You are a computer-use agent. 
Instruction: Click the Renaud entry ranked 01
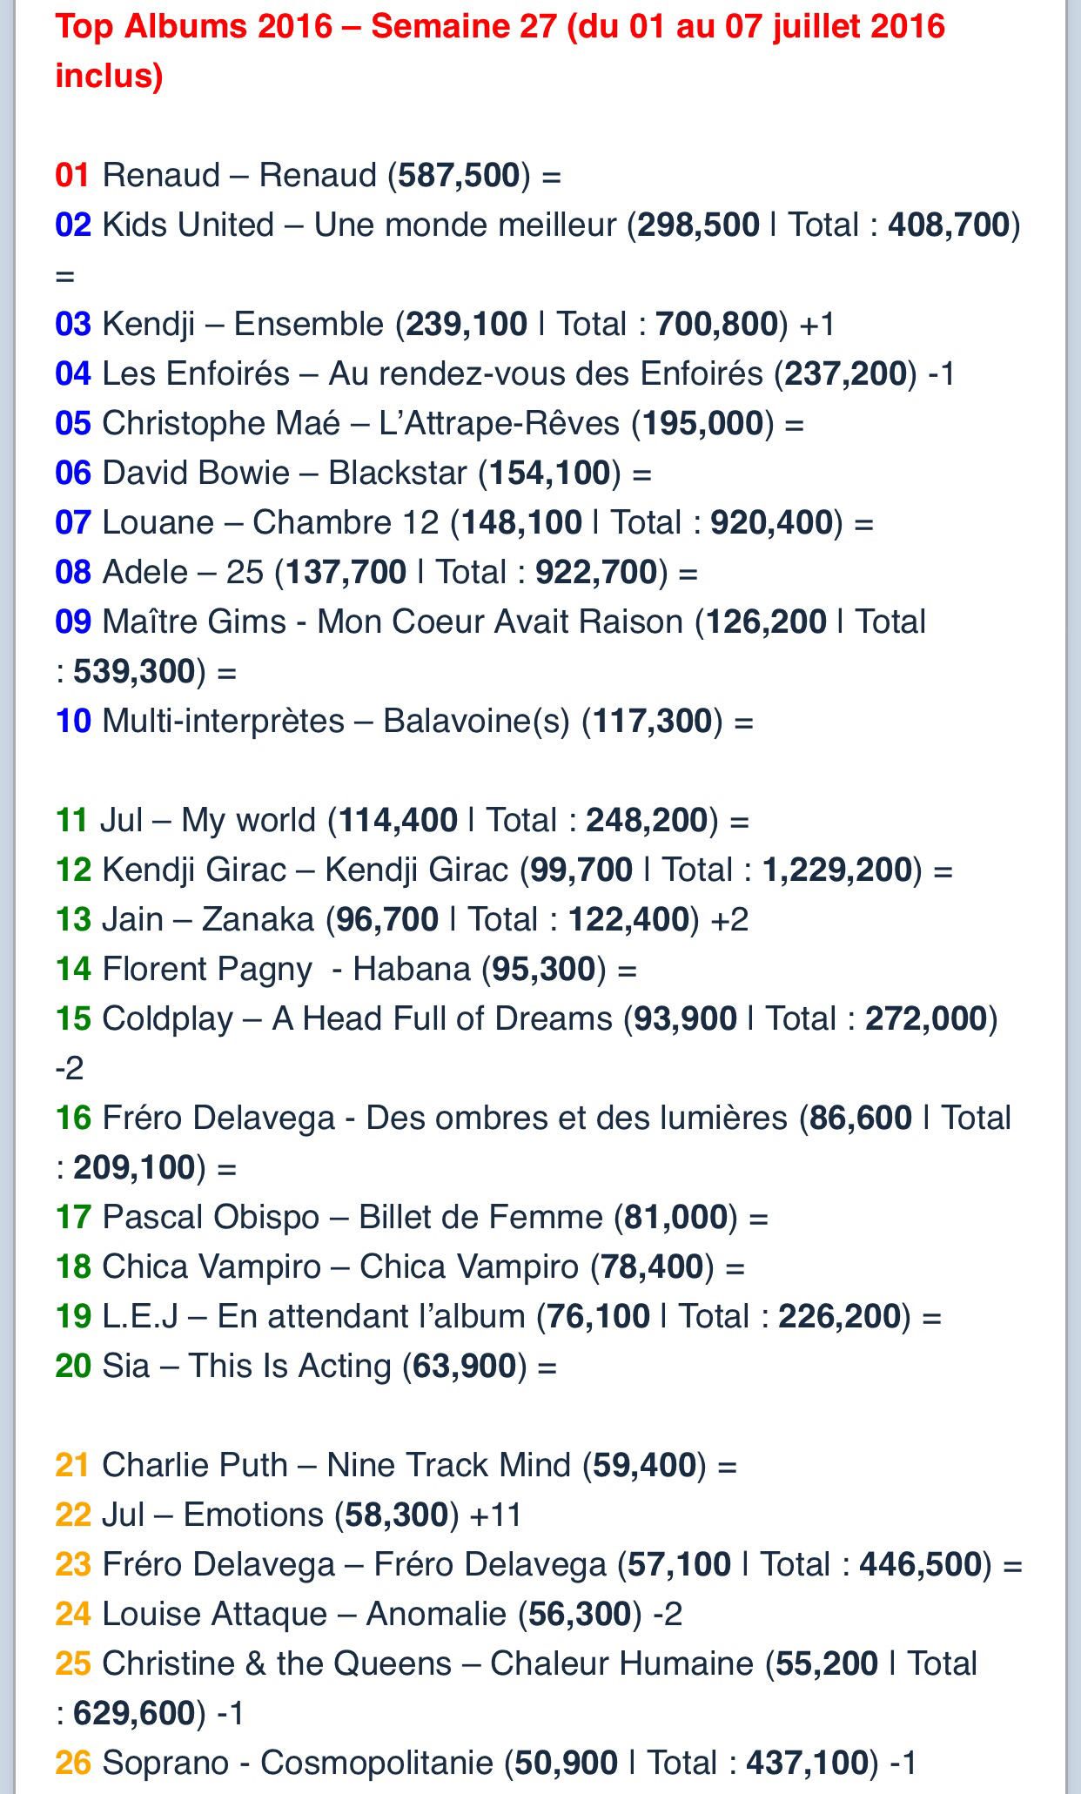[308, 176]
